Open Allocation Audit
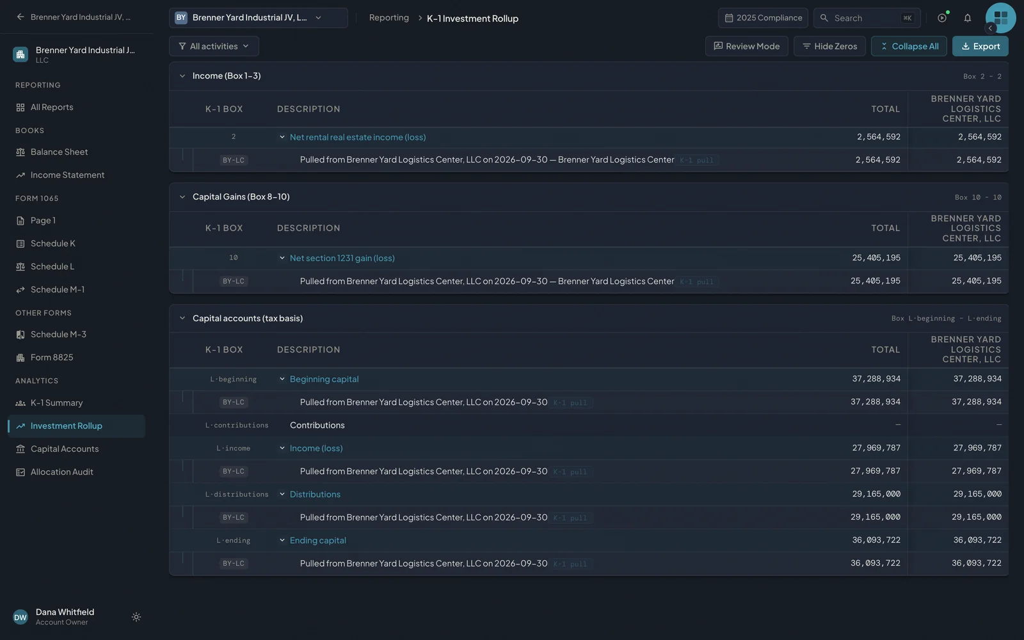 click(77, 472)
